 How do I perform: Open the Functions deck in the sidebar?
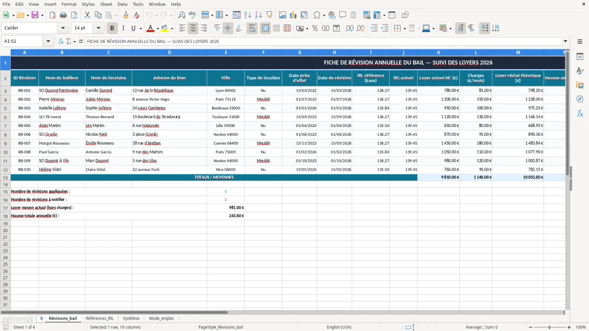[580, 113]
